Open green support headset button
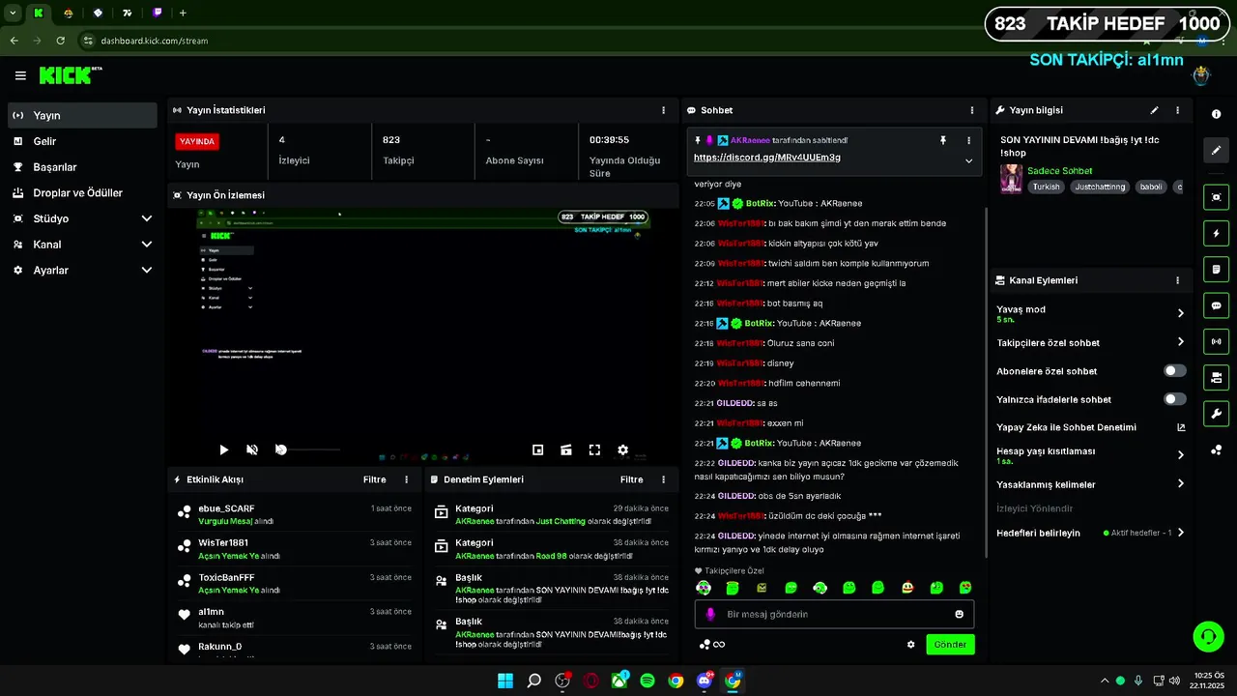The image size is (1237, 696). (x=1208, y=636)
